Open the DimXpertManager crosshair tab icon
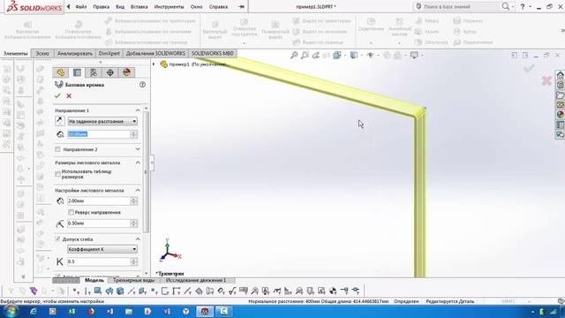The height and width of the screenshot is (318, 565). [x=109, y=72]
